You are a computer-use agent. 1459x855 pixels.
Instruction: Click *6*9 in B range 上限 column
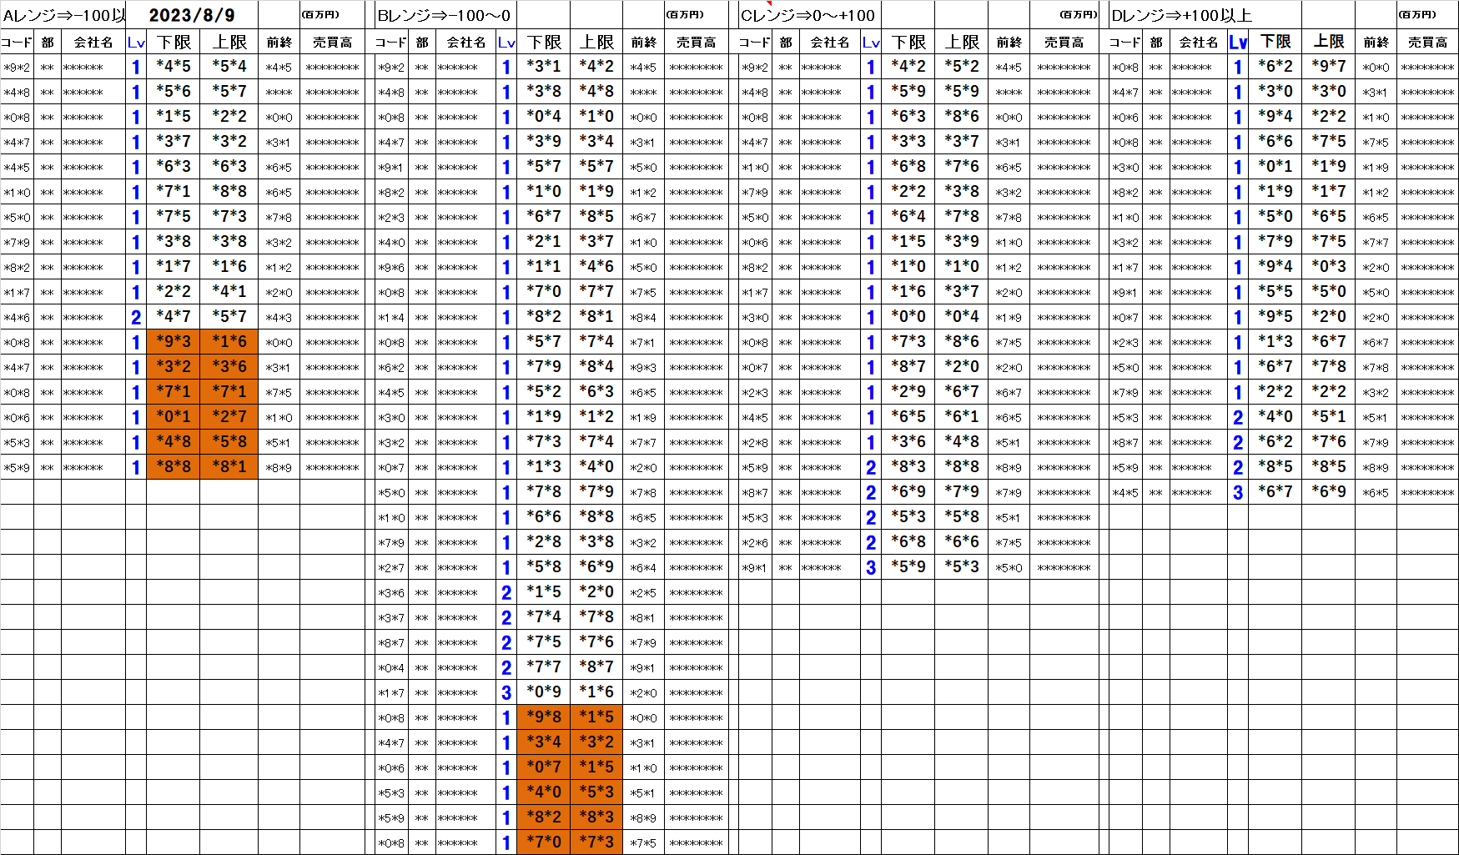[596, 567]
